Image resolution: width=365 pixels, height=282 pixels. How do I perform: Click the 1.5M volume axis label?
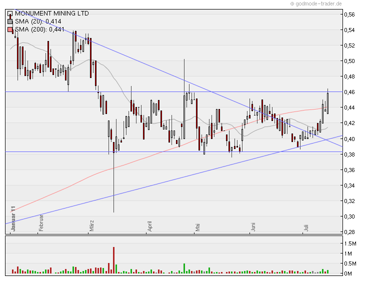[x=350, y=243]
